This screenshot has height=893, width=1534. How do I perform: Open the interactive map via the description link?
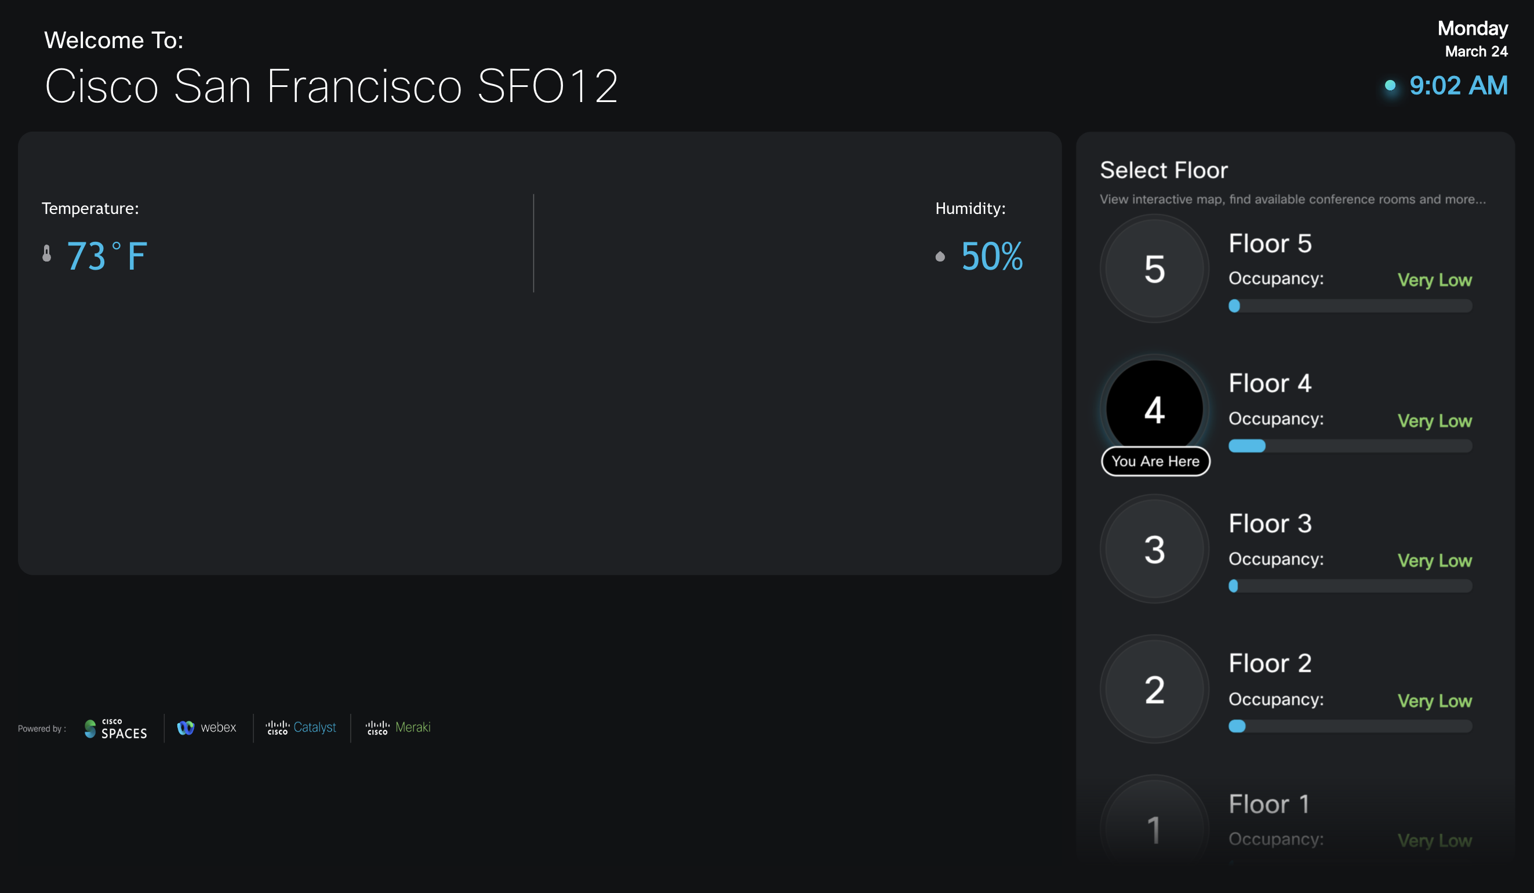(x=1292, y=198)
